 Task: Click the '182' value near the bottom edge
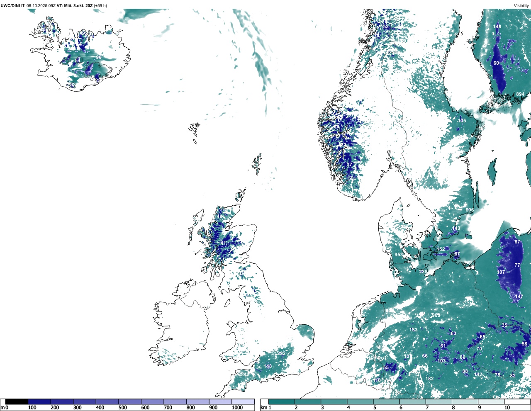(430, 378)
